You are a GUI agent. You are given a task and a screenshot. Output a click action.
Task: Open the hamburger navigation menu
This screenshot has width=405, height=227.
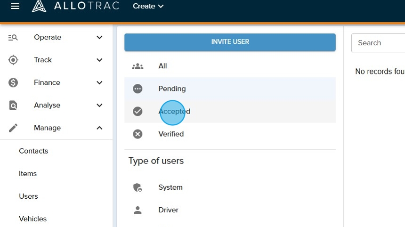15,6
